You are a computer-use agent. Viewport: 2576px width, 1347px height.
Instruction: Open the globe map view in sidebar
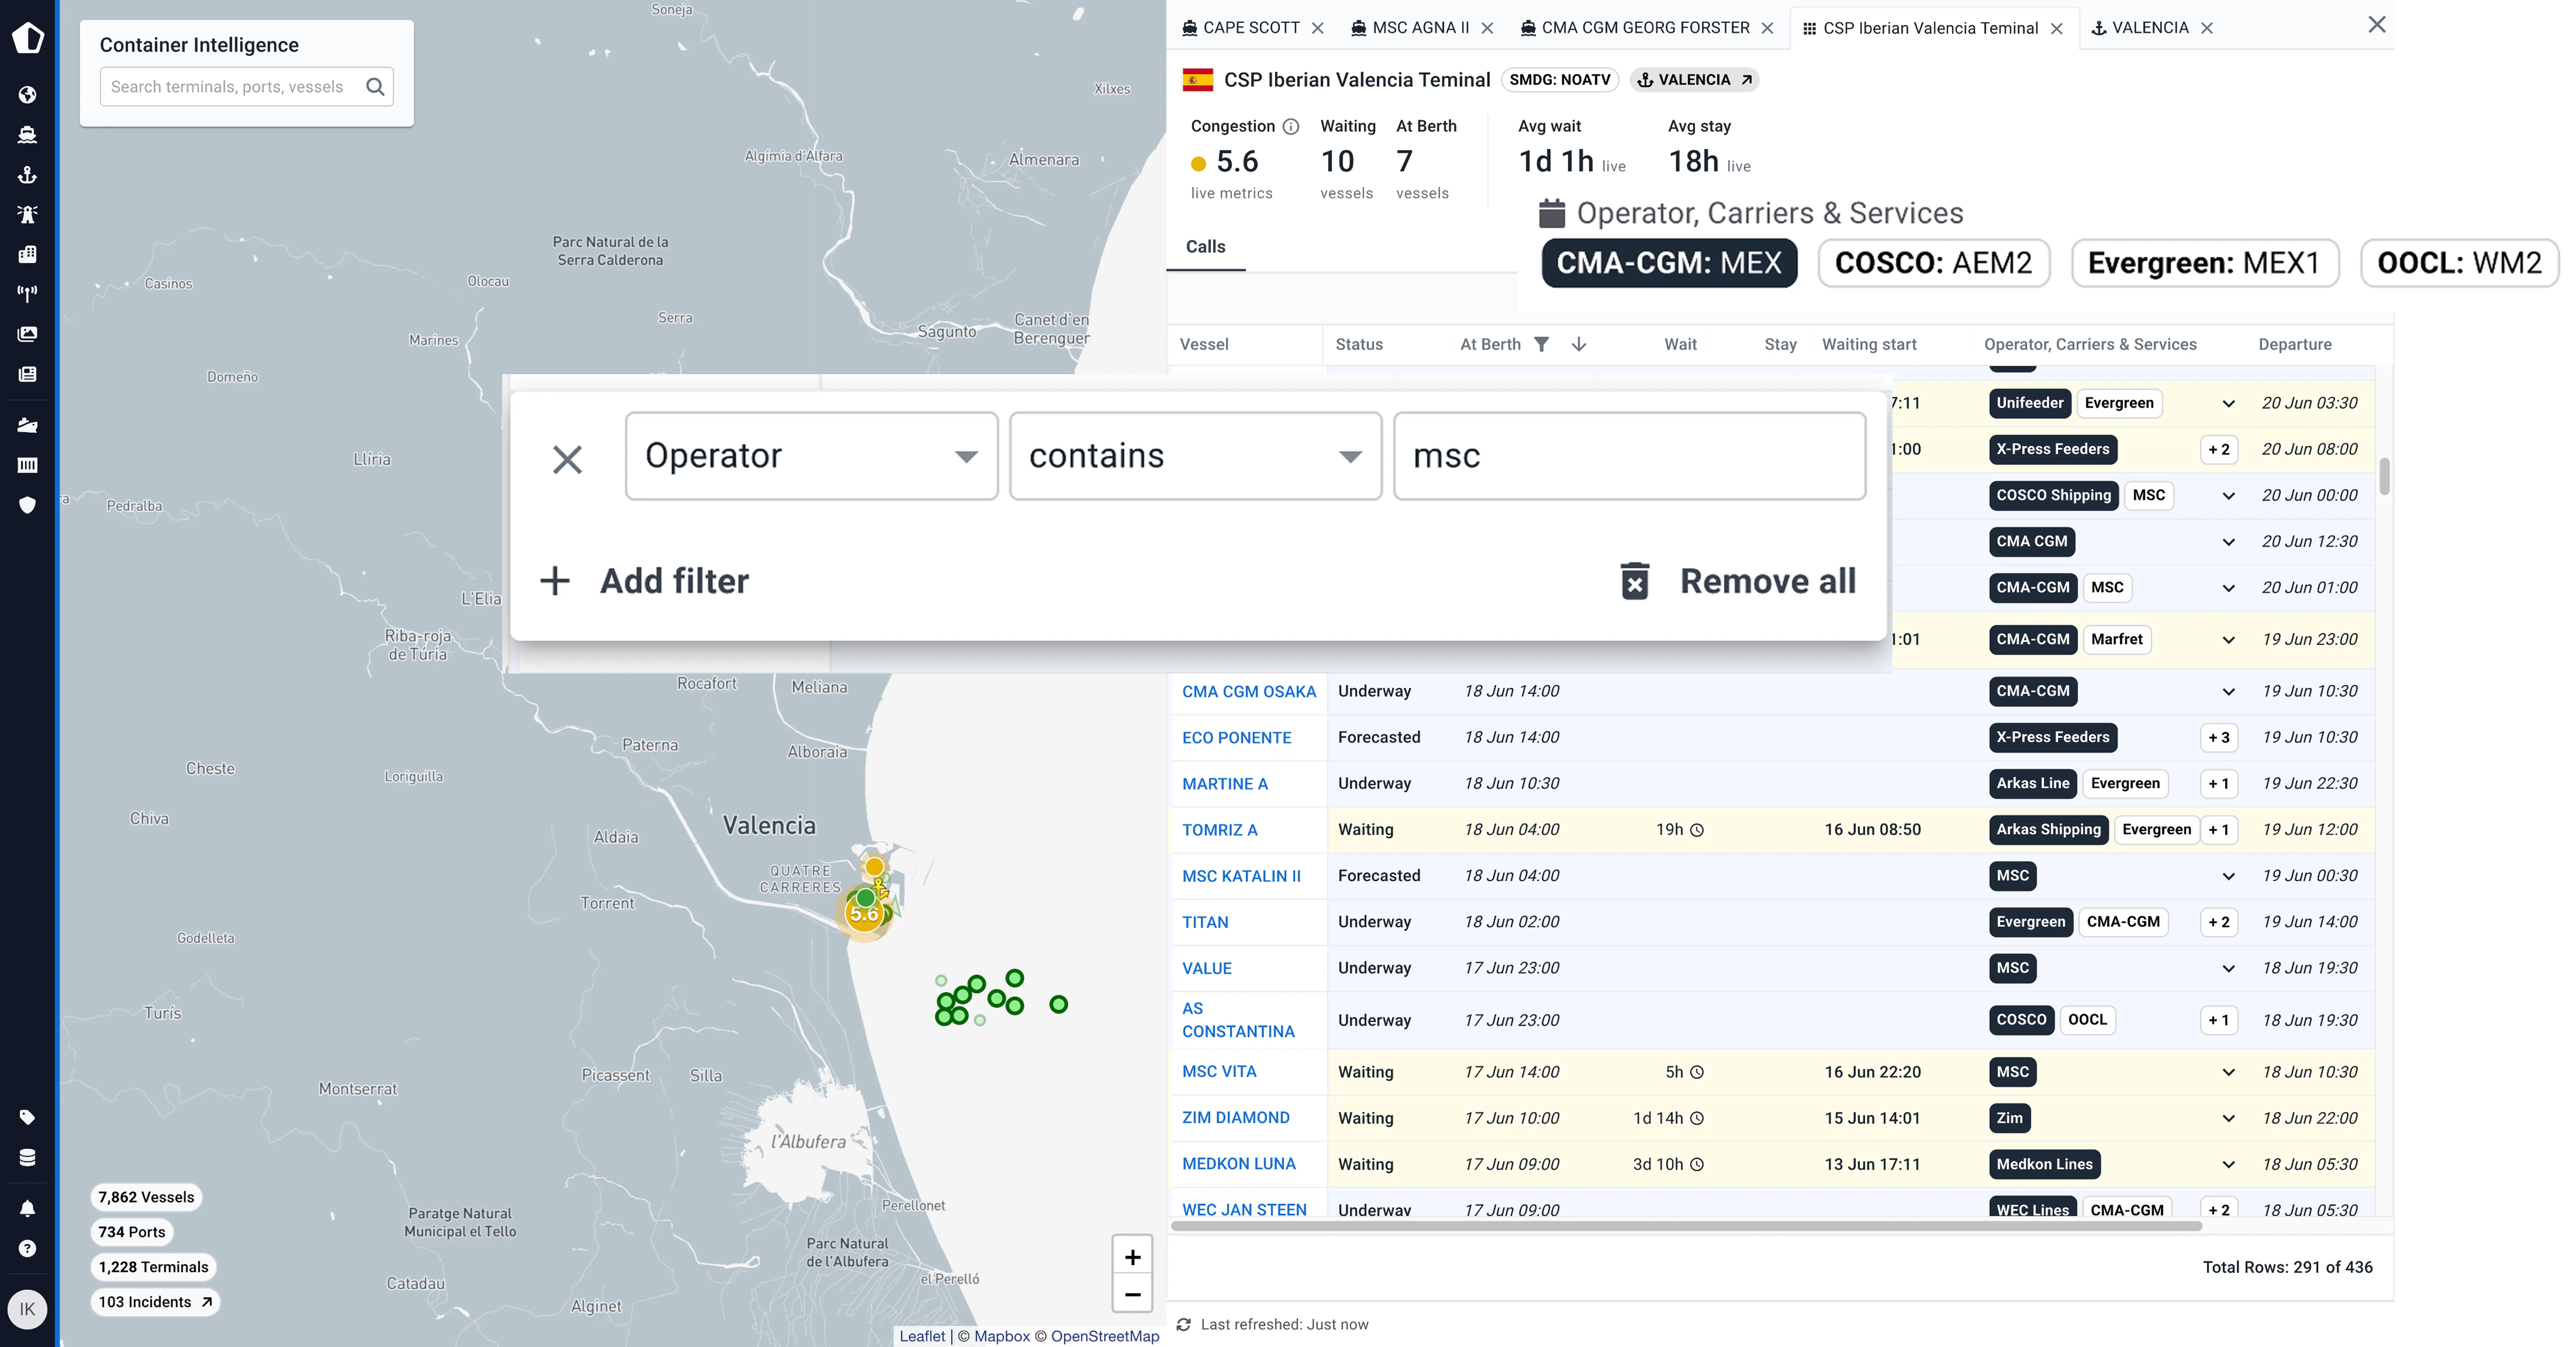point(27,95)
